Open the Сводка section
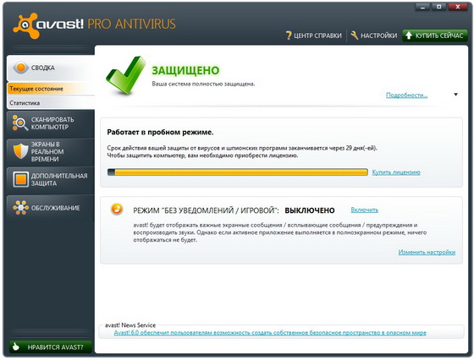474x360 pixels. [x=51, y=68]
